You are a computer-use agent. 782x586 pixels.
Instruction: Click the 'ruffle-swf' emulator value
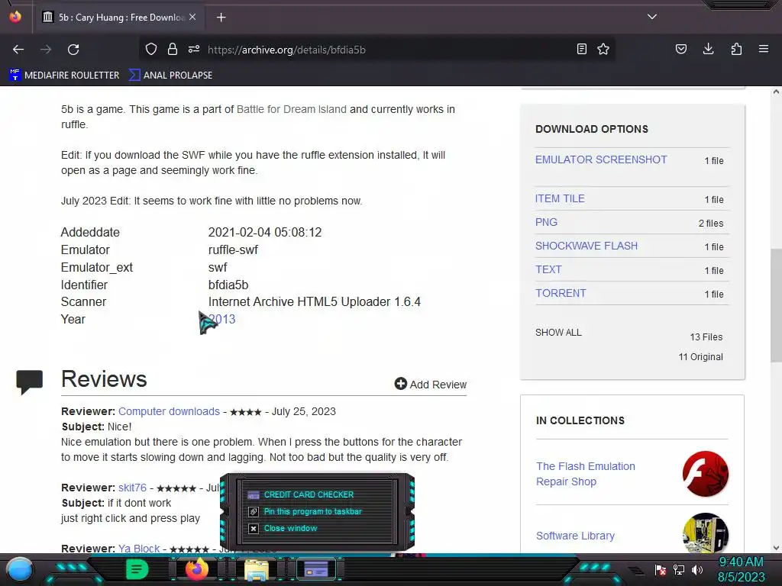point(233,250)
